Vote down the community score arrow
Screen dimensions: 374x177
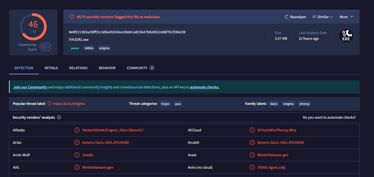(x=48, y=49)
